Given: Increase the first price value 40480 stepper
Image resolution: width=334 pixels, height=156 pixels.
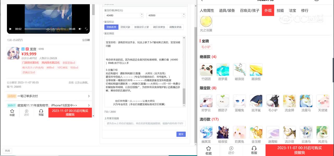Looking at the screenshot, I should click(142, 14).
